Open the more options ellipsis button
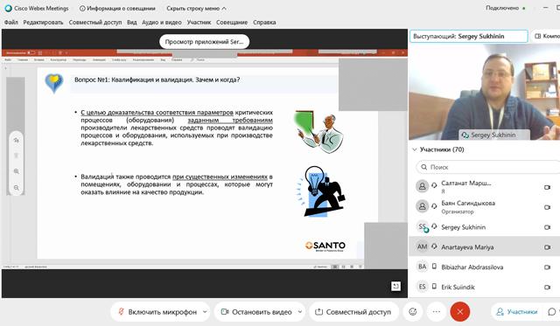Screen dimensions: 560x326 coord(436,312)
